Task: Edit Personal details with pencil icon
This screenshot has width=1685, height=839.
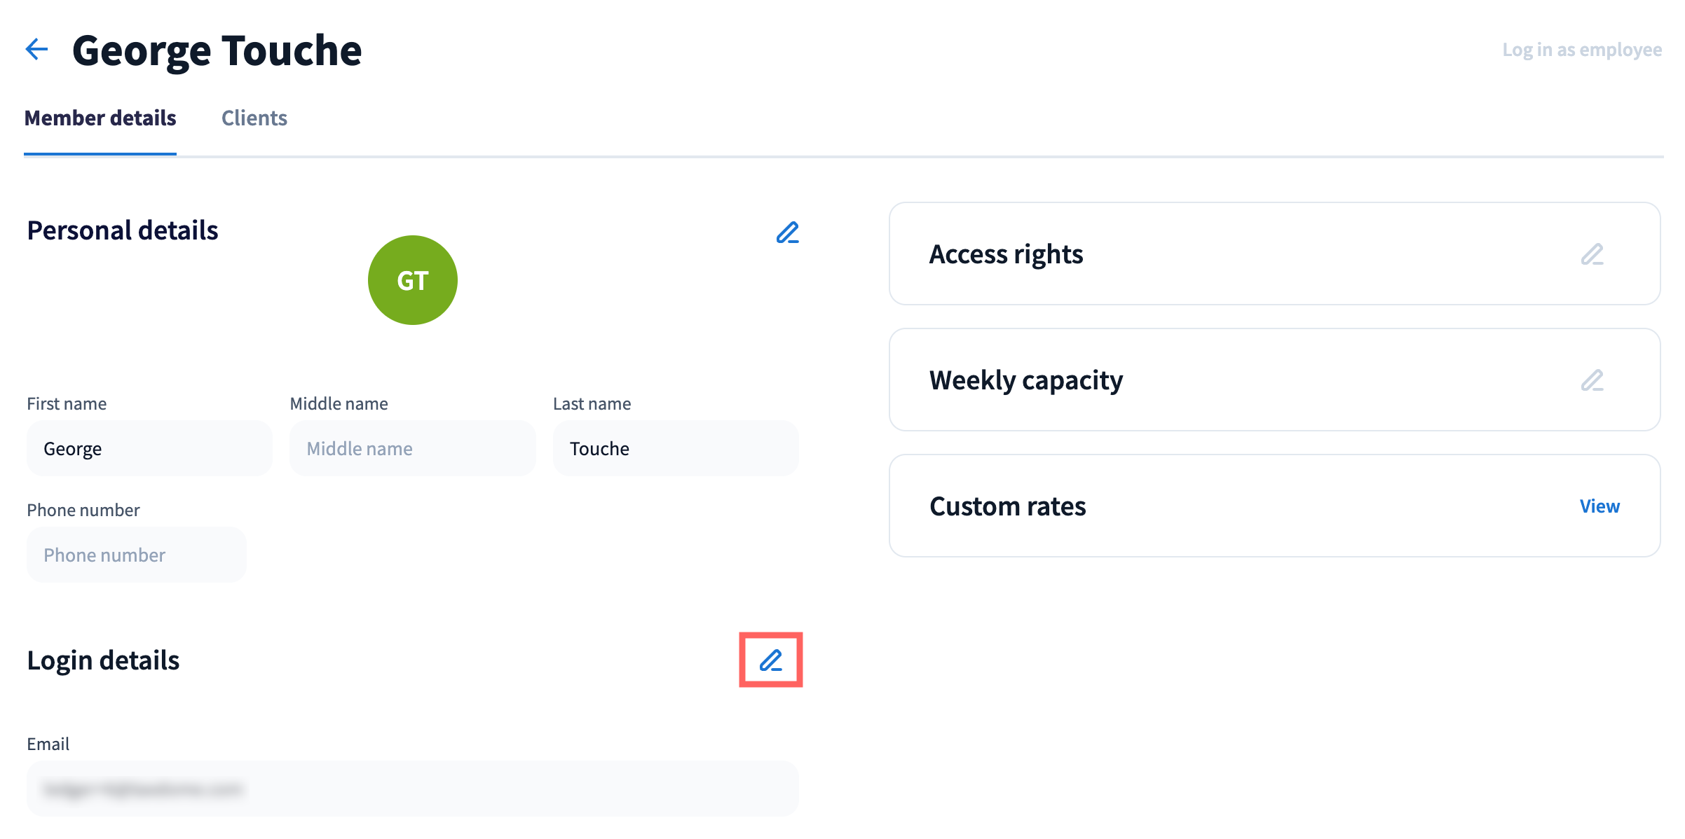Action: pos(787,233)
